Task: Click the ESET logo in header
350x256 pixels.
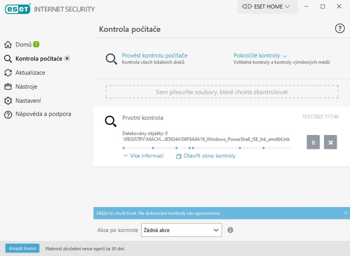Action: click(x=18, y=9)
